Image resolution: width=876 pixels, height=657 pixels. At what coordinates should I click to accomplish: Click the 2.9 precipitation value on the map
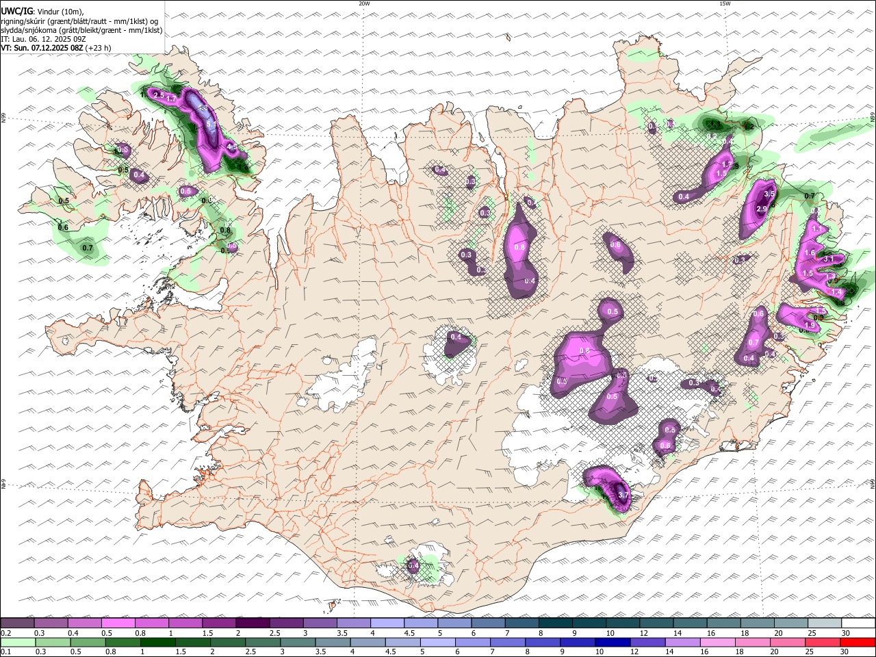pyautogui.click(x=760, y=208)
